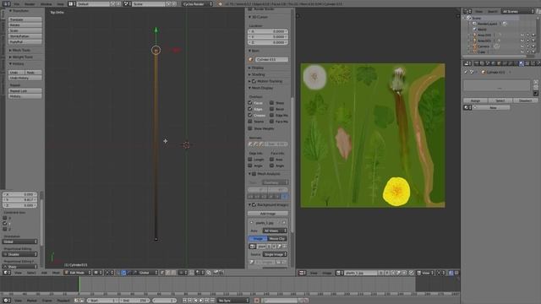Click the scene browse icon beside Scene field
The image size is (541, 304).
pos(127,3)
